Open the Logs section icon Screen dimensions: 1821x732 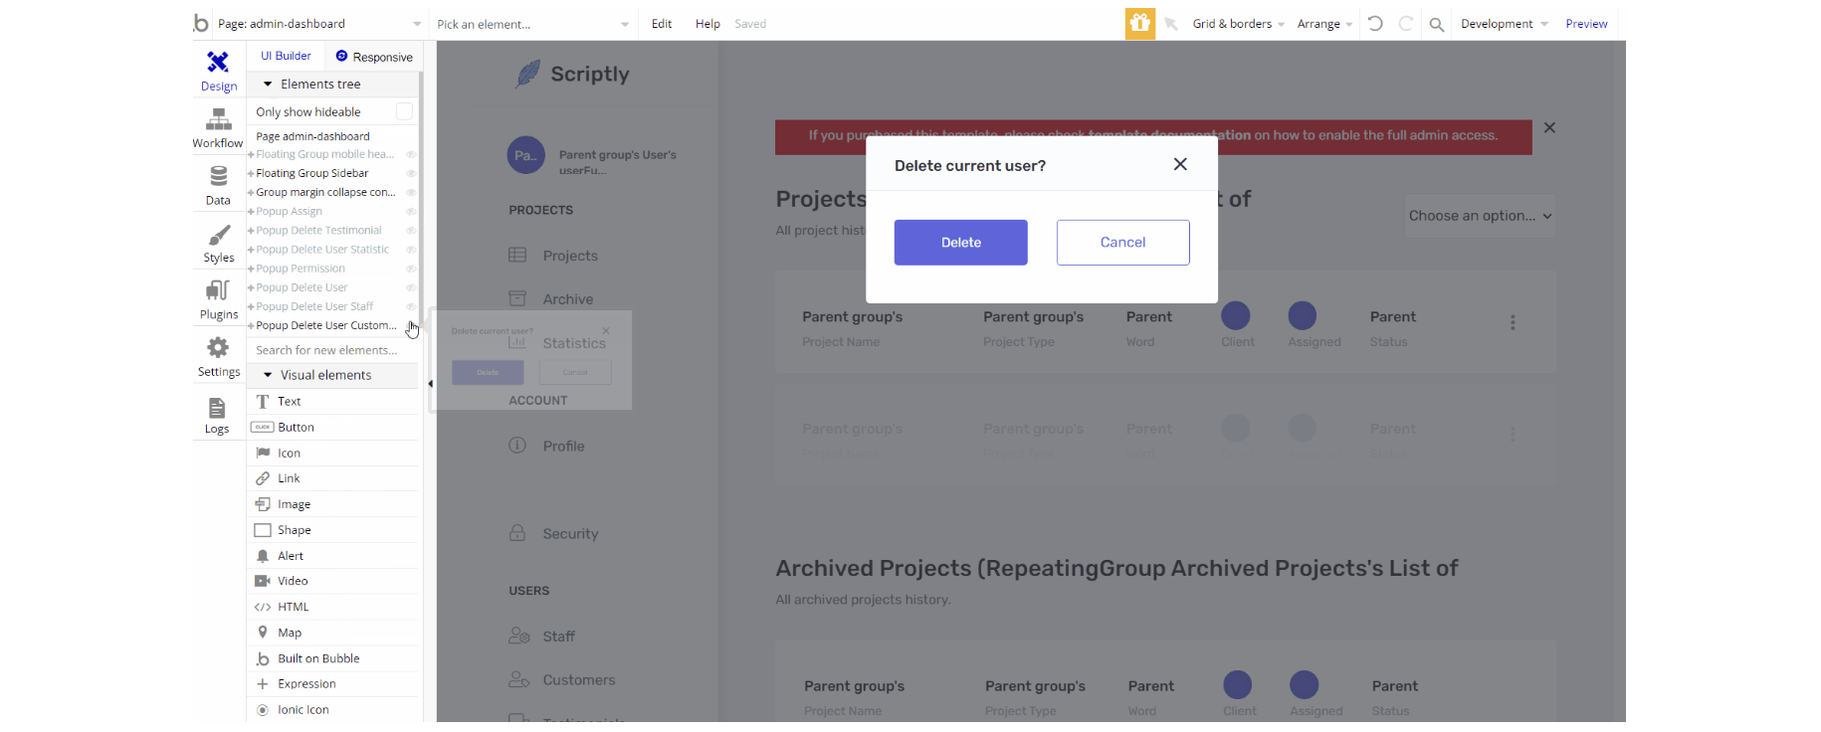click(217, 409)
